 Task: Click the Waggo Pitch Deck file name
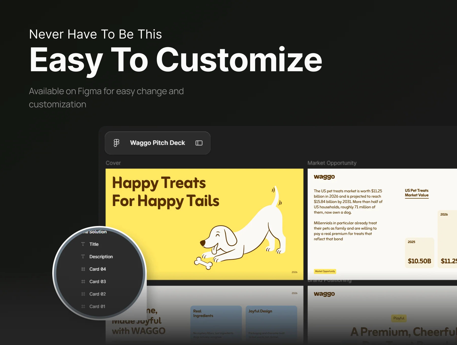pos(157,143)
